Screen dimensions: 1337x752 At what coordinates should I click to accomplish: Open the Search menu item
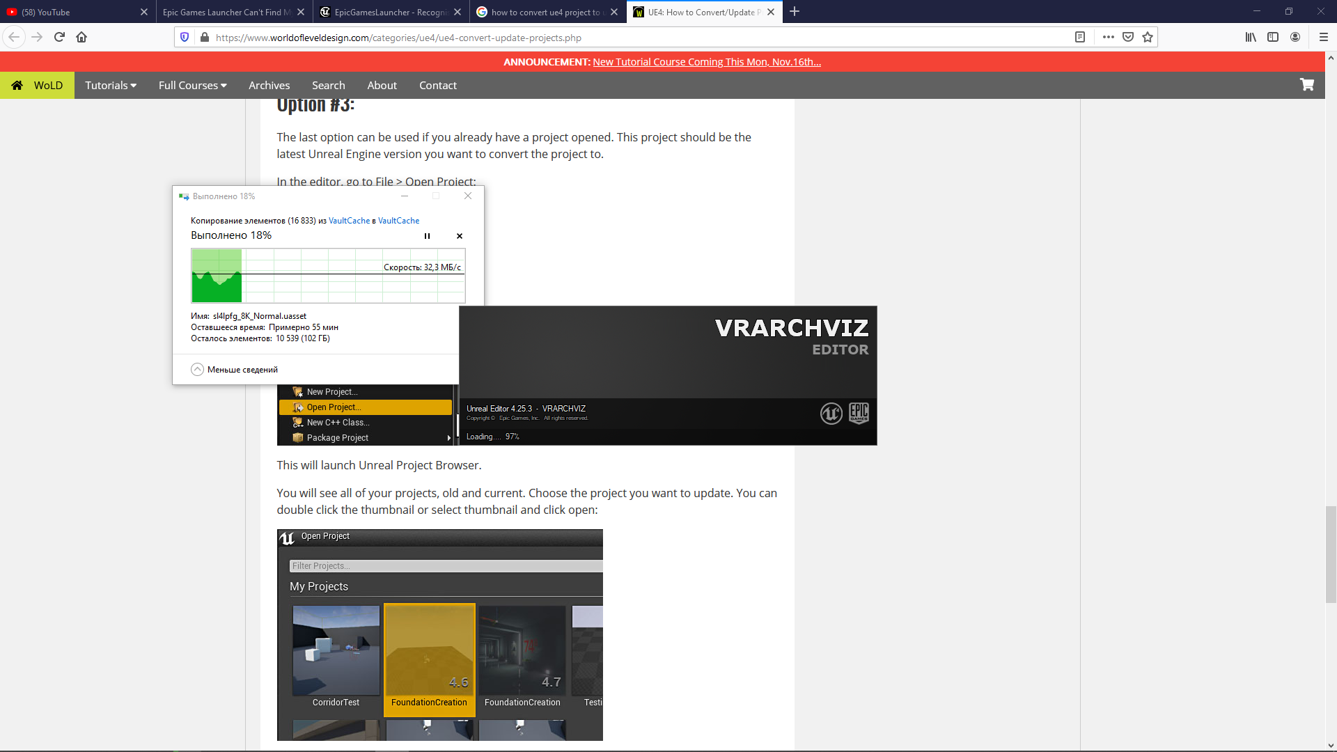(x=329, y=85)
